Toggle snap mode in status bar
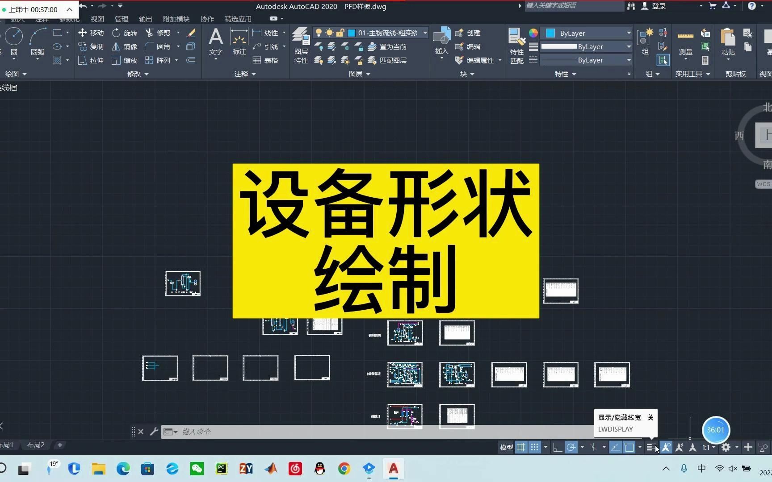The image size is (772, 482). 534,447
